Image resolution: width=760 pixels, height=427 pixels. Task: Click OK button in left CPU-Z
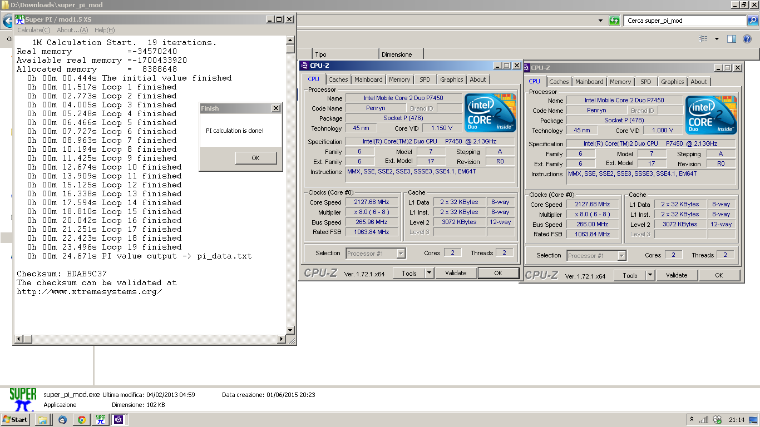(x=498, y=273)
